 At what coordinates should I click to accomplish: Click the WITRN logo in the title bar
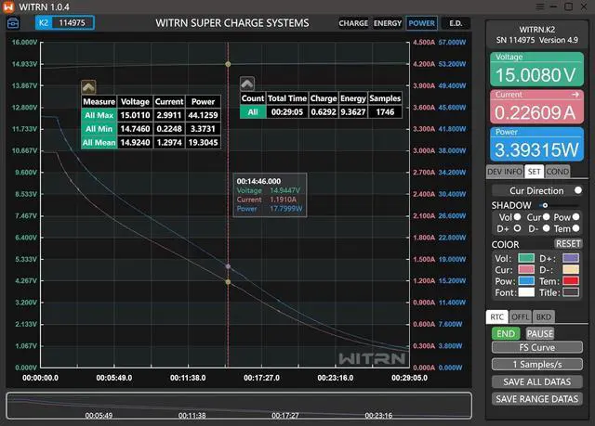coord(8,6)
